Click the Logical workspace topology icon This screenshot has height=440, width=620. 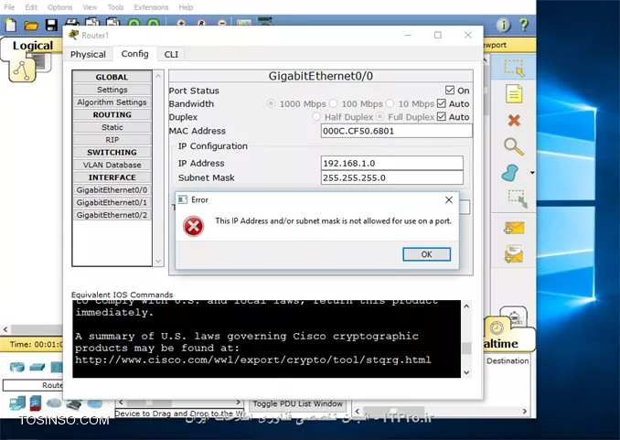click(x=22, y=70)
